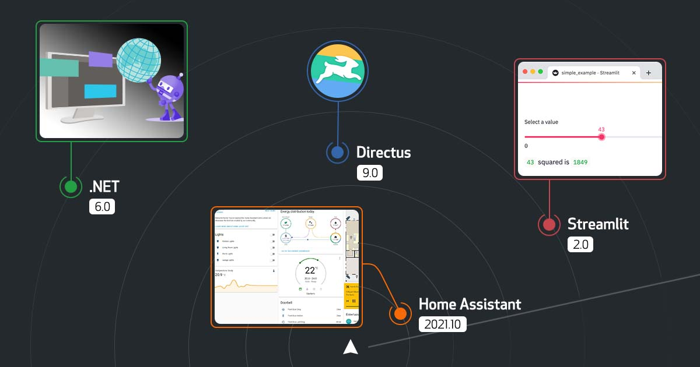Click the Streamlit 2.0 version badge
The height and width of the screenshot is (367, 700).
(x=580, y=244)
